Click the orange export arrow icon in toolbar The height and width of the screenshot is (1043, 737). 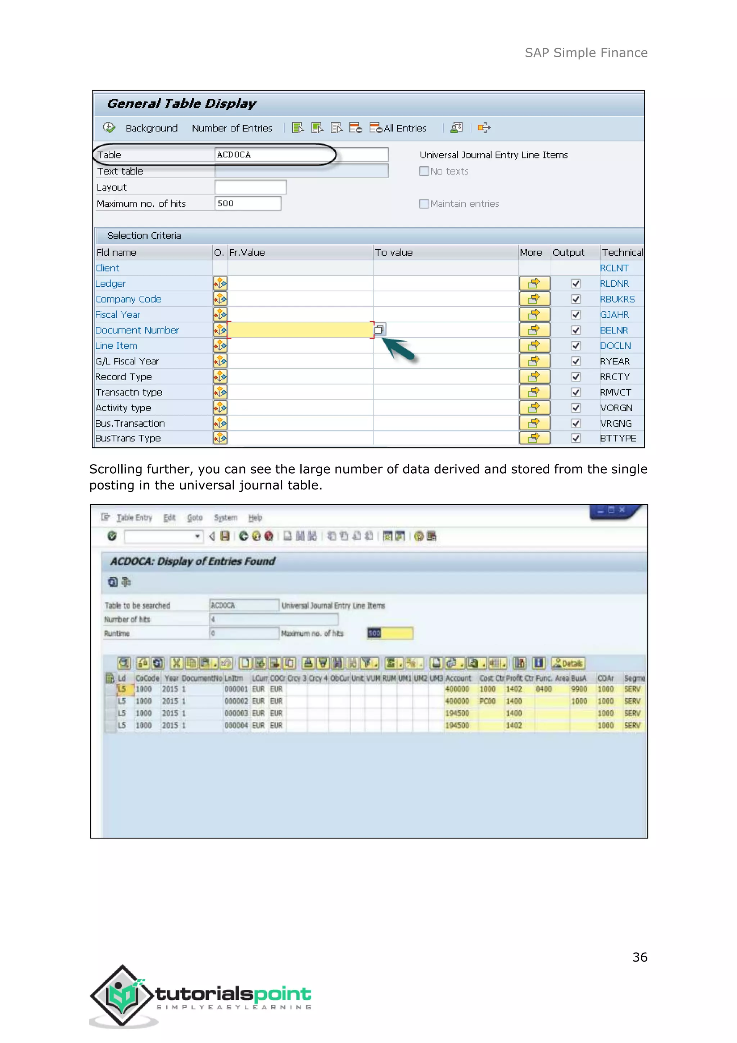point(484,127)
